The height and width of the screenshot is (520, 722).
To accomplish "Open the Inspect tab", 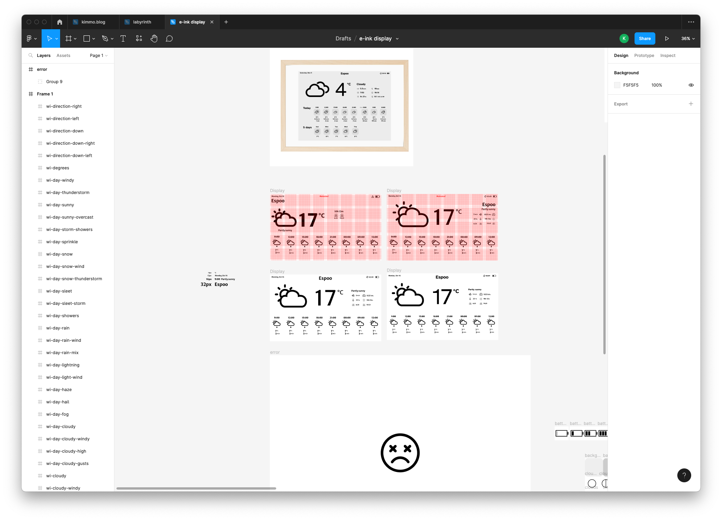I will [668, 55].
